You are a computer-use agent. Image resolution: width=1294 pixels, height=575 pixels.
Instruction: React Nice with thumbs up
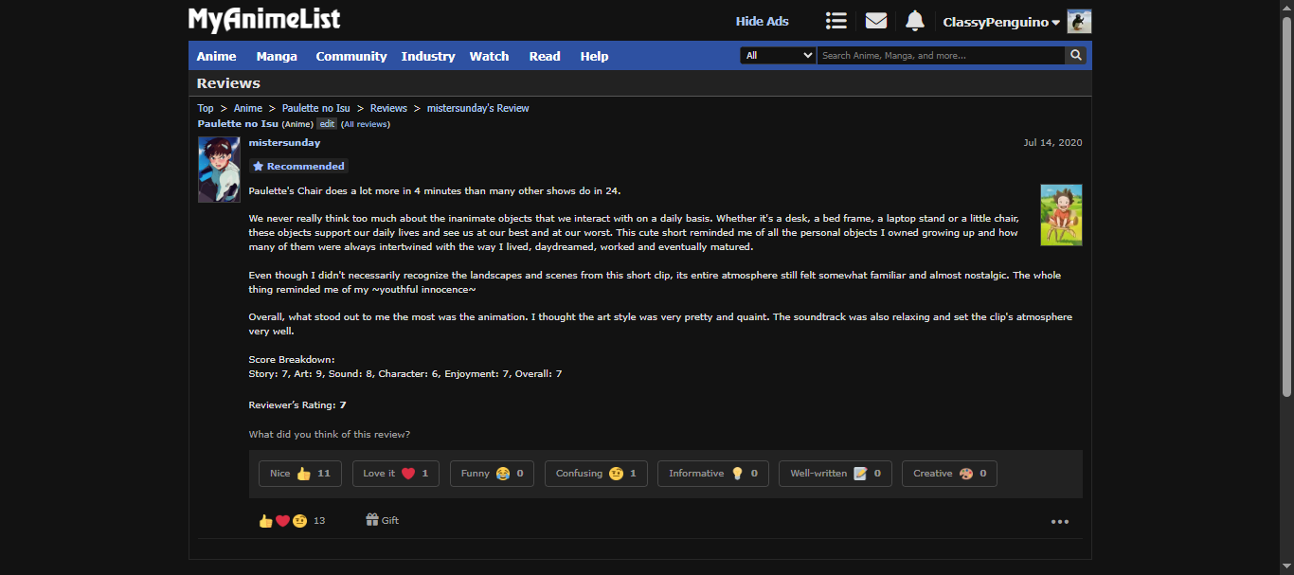point(300,474)
